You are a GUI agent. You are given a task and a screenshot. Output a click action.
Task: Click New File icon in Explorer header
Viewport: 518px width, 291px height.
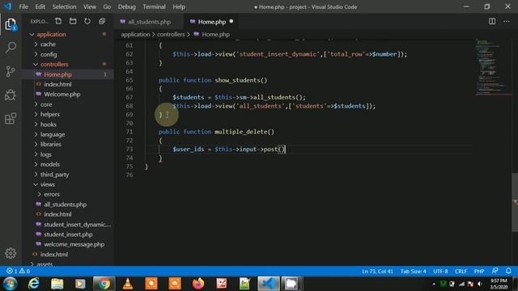click(58, 22)
